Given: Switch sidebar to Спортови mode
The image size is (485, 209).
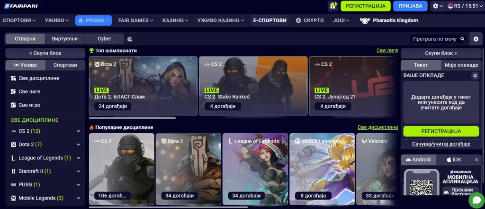Looking at the screenshot, I should pyautogui.click(x=65, y=65).
